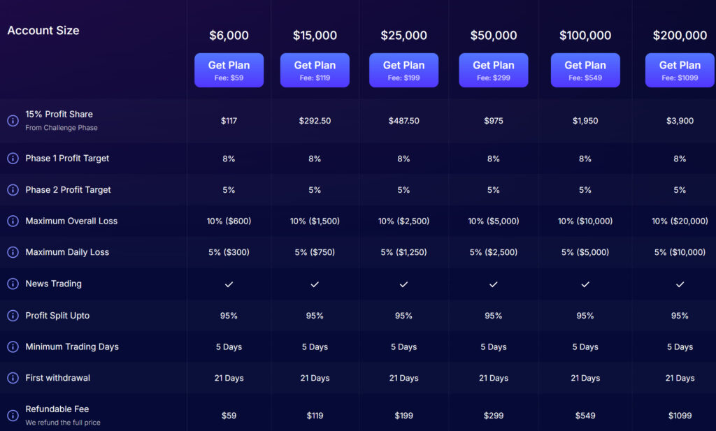716x431 pixels.
Task: Click info icon beside 15% Profit Share
Action: 13,120
